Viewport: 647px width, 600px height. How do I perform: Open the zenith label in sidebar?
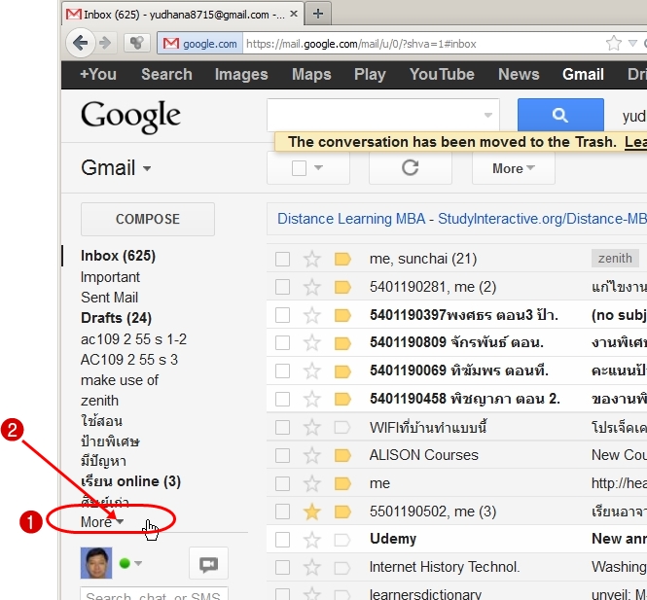point(99,401)
